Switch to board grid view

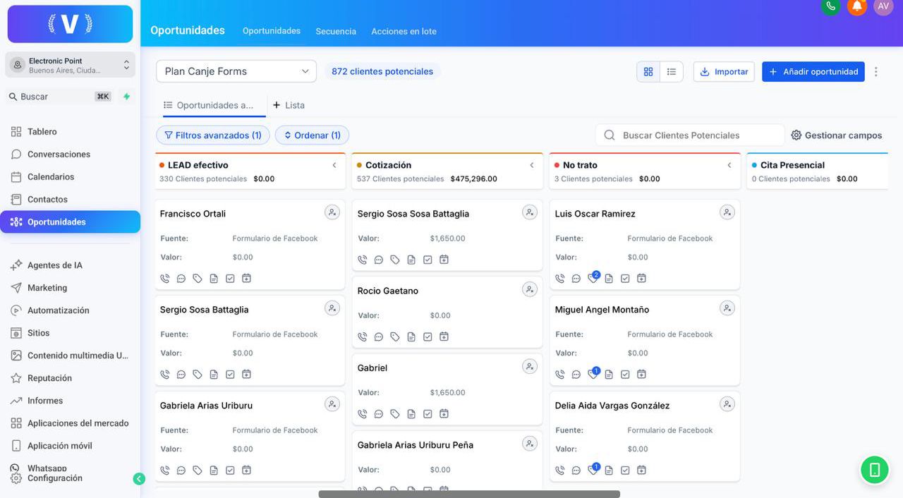(x=648, y=72)
